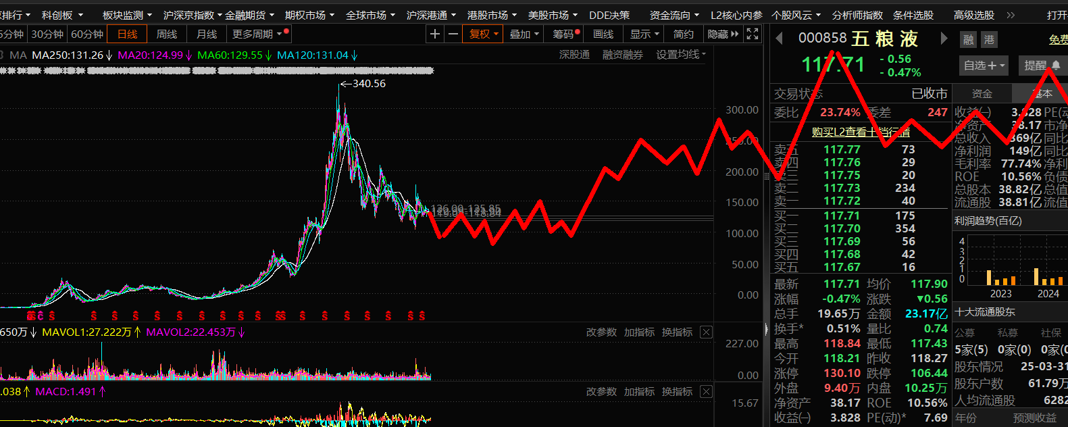Expand the chart to fullscreen
The image size is (1068, 427).
(x=753, y=34)
